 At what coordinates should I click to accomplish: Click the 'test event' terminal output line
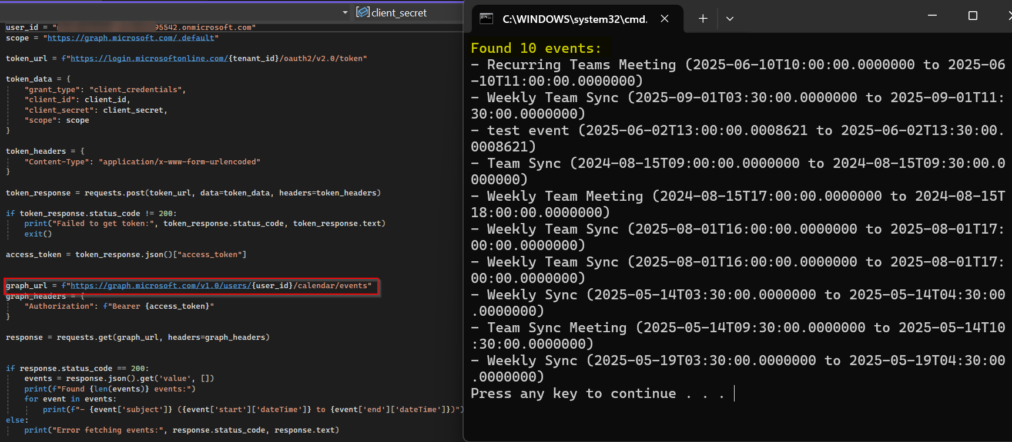[x=738, y=139]
